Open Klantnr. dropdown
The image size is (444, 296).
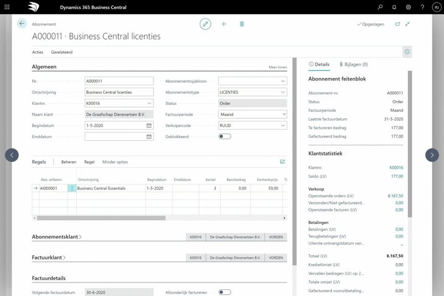tap(149, 103)
